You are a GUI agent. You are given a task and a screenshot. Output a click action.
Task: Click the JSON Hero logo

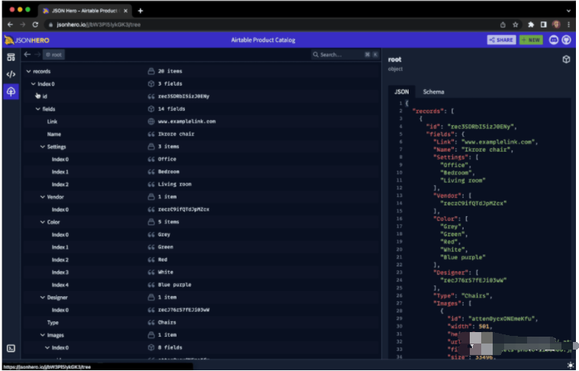tap(27, 40)
